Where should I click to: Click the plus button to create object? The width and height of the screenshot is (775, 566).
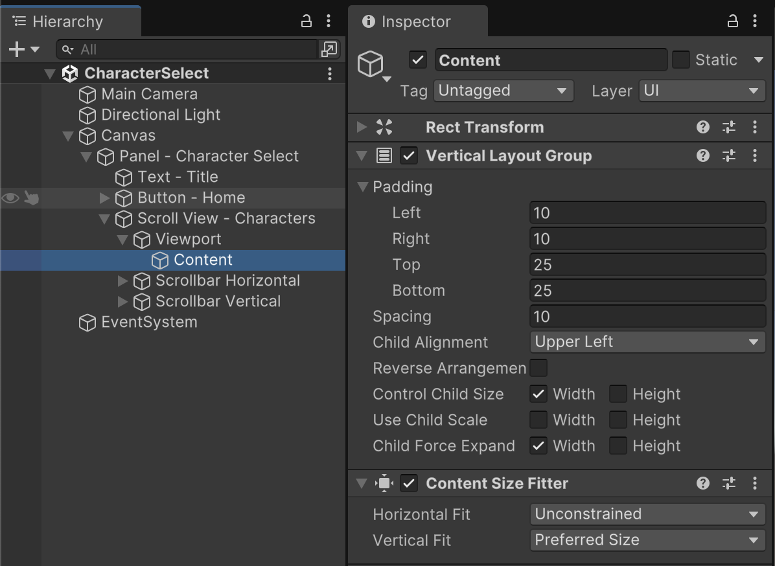(x=17, y=49)
